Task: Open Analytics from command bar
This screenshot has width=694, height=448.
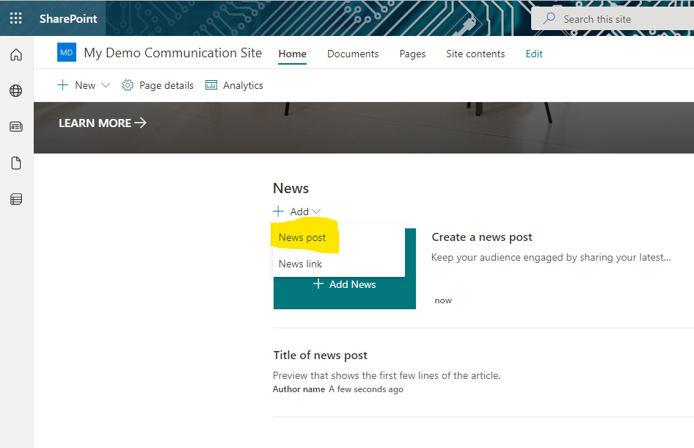Action: [x=234, y=85]
